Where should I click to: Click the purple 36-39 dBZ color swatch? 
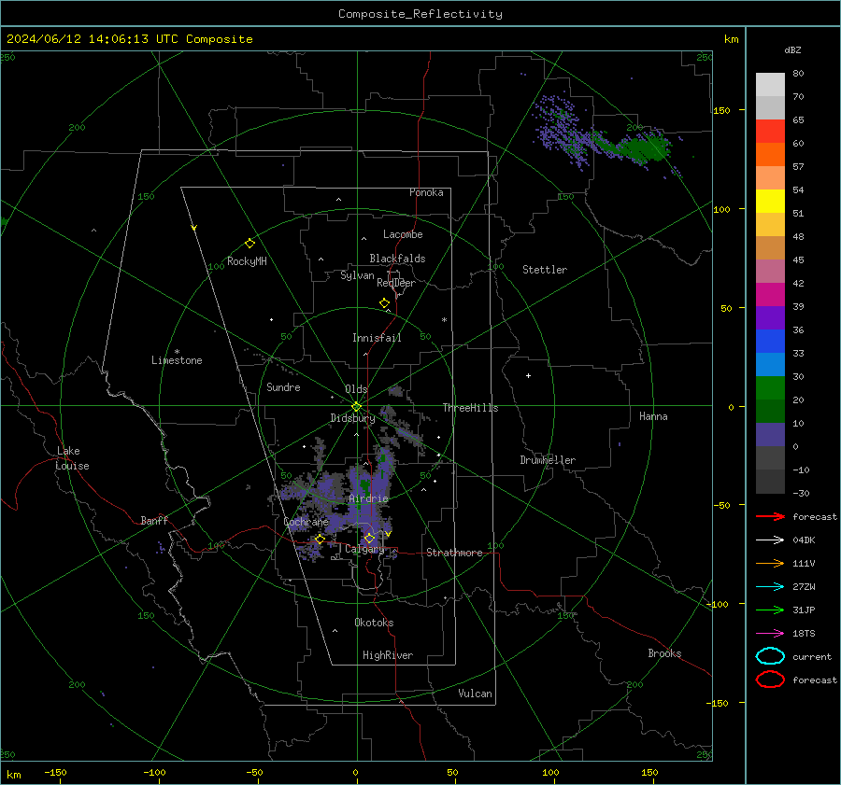770,317
